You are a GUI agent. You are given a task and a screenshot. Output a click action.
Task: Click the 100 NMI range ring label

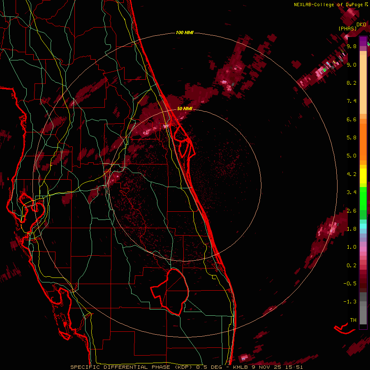[x=185, y=32]
